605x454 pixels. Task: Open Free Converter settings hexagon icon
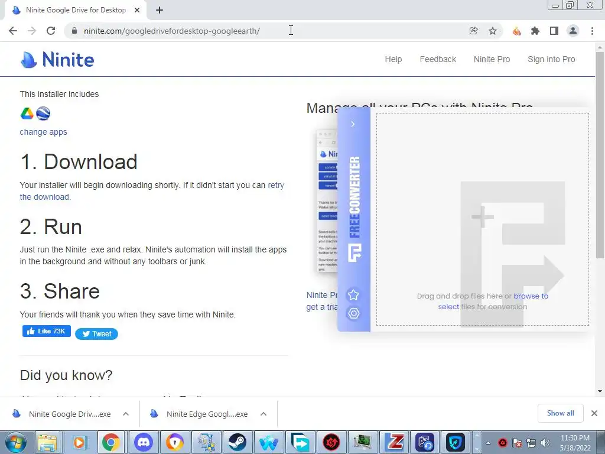(353, 313)
